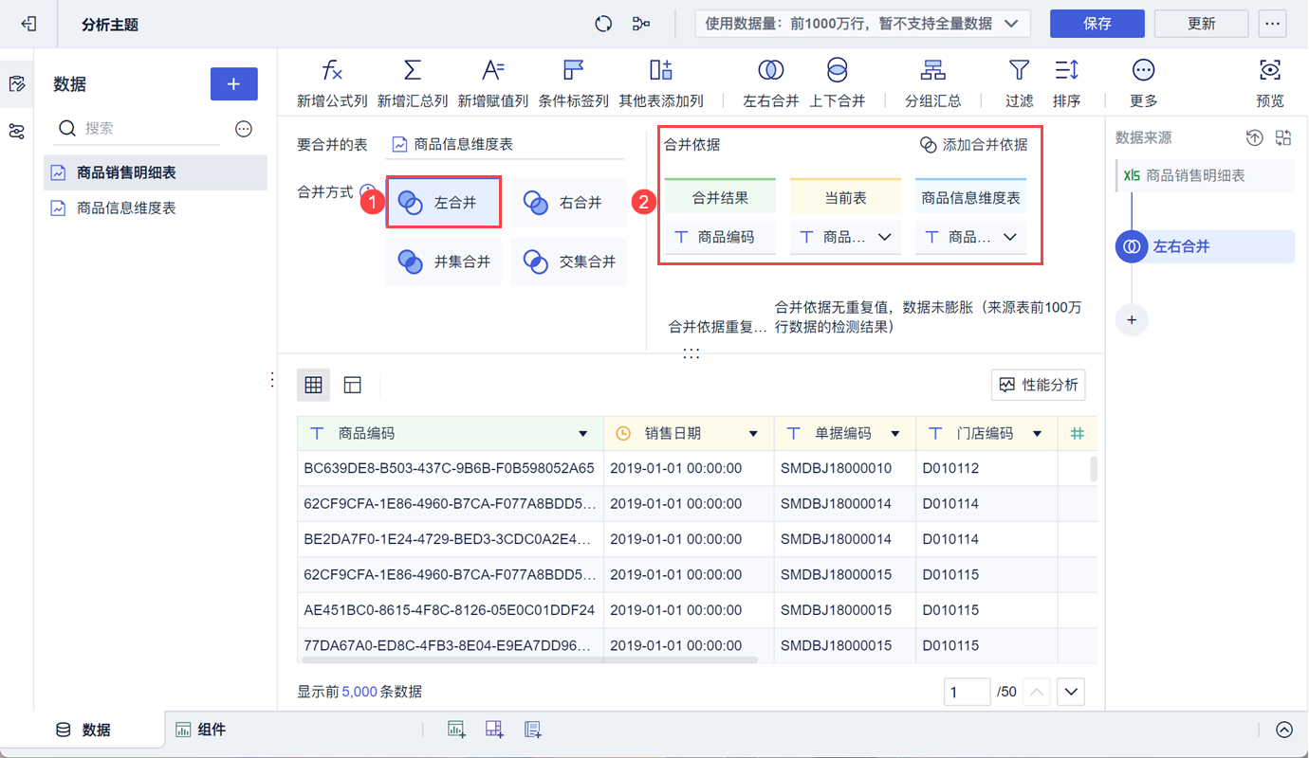This screenshot has height=758, width=1309.
Task: Select the 左右合并 toolbar tool
Action: [x=771, y=83]
